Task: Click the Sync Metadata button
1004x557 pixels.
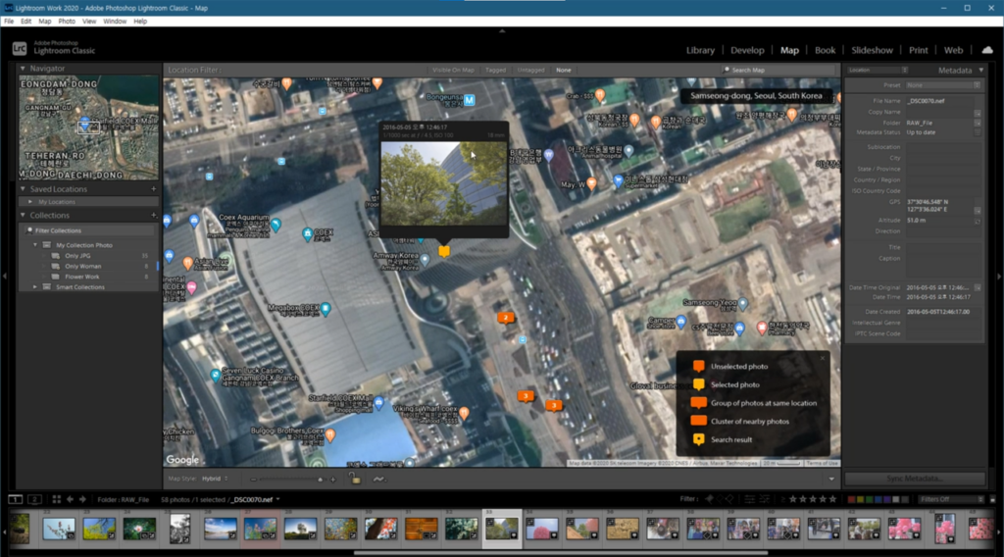Action: tap(915, 479)
